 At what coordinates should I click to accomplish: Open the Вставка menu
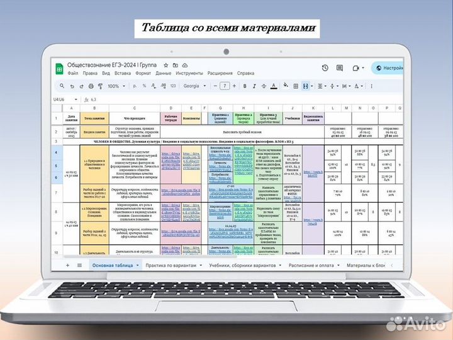pyautogui.click(x=123, y=73)
